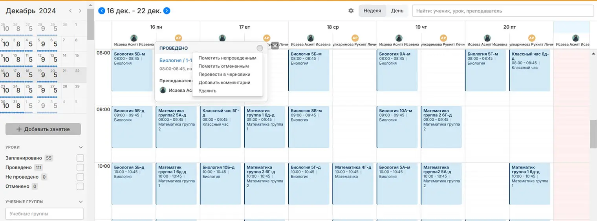Show previous month in mini calendar
This screenshot has height=221, width=597.
(70, 11)
